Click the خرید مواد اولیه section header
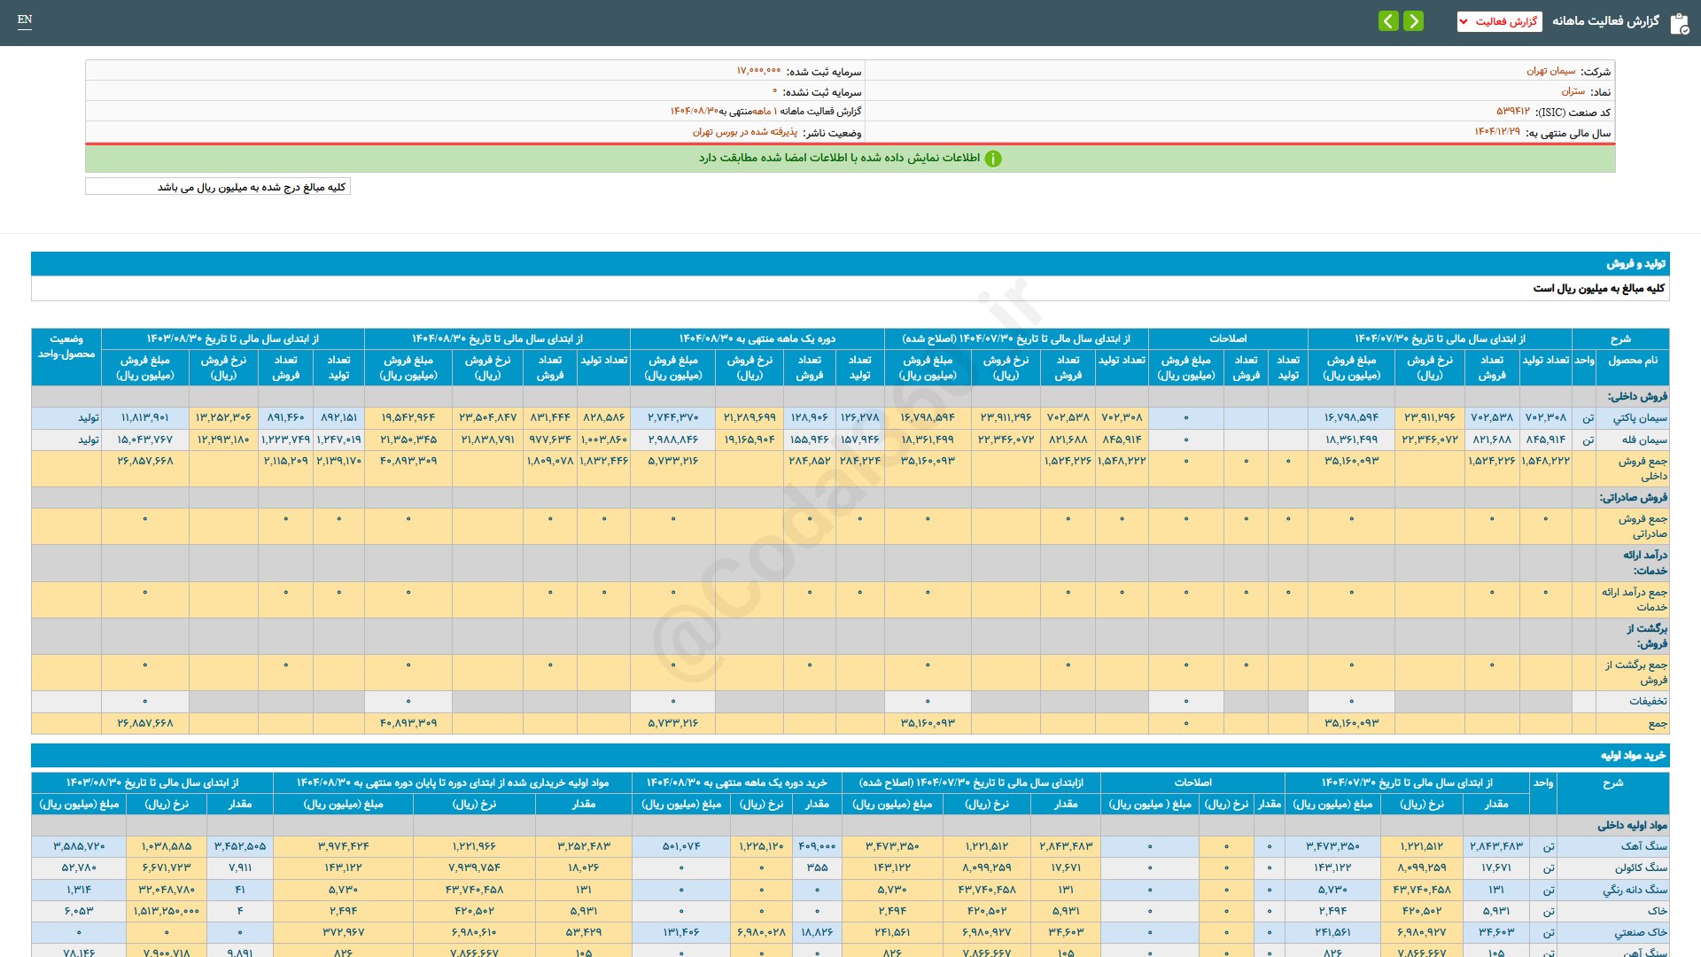 tap(1632, 756)
